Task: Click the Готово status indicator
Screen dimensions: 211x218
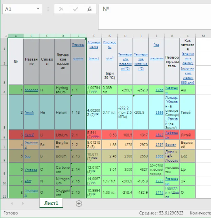Action: pyautogui.click(x=11, y=213)
